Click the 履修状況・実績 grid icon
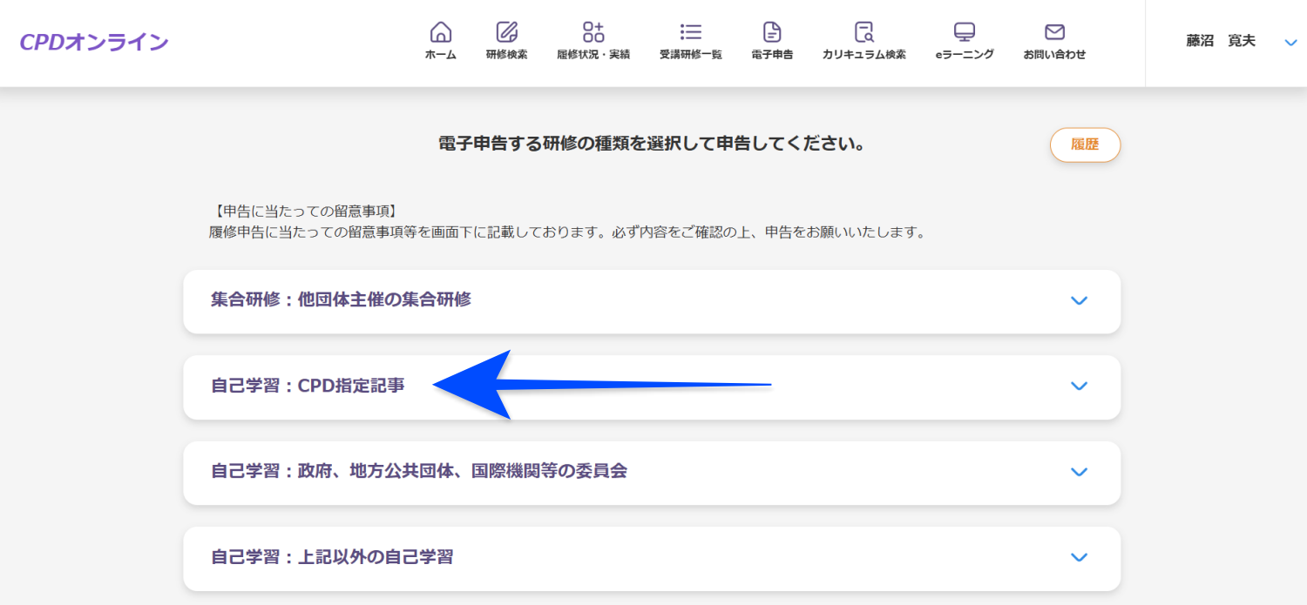The height and width of the screenshot is (605, 1307). coord(593,32)
